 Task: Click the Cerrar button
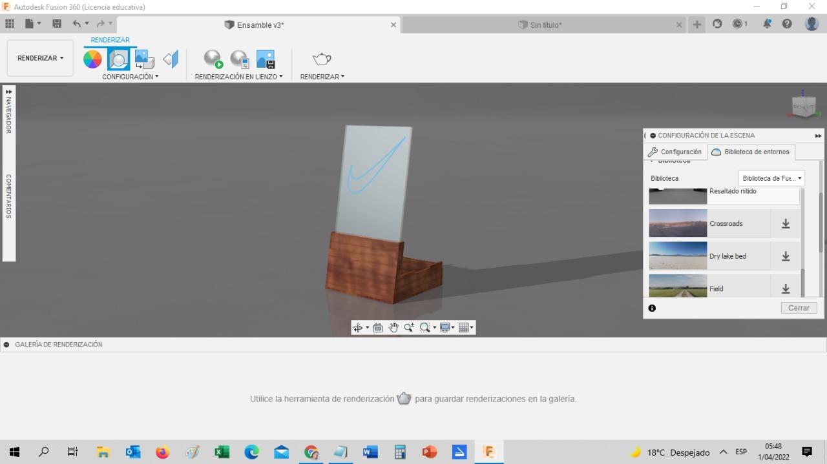(x=799, y=308)
